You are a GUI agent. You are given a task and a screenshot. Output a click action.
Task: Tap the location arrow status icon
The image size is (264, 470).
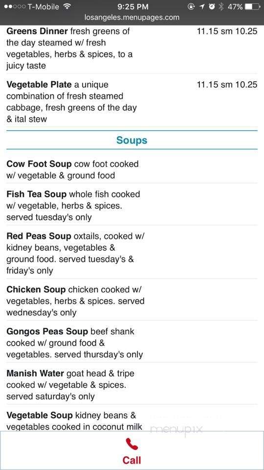(202, 6)
